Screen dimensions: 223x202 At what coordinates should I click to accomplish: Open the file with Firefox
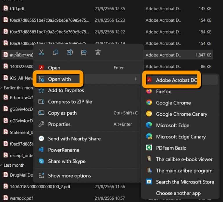click(180, 91)
